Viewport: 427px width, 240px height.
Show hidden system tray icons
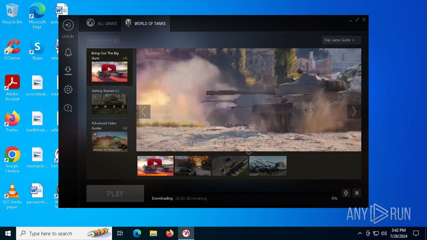360,233
